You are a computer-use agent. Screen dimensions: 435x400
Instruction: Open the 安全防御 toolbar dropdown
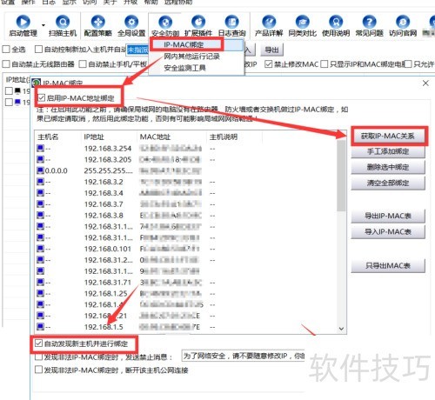coord(165,25)
